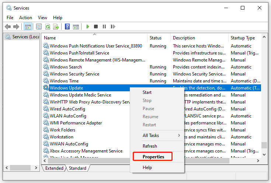Select the Work Folders service name

click(62, 130)
